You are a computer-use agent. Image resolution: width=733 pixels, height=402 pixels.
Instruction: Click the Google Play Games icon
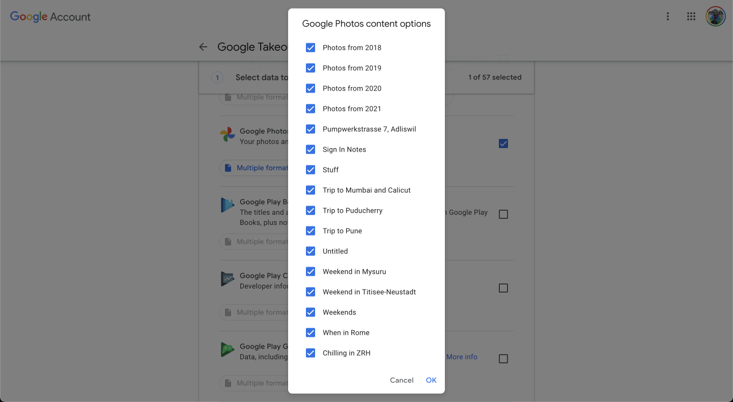[x=227, y=350]
